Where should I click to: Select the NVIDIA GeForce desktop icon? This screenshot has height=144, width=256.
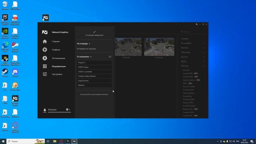click(5, 33)
